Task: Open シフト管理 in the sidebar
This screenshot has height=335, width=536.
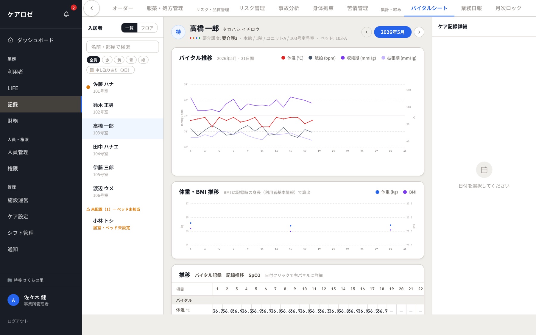Action: (x=41, y=233)
